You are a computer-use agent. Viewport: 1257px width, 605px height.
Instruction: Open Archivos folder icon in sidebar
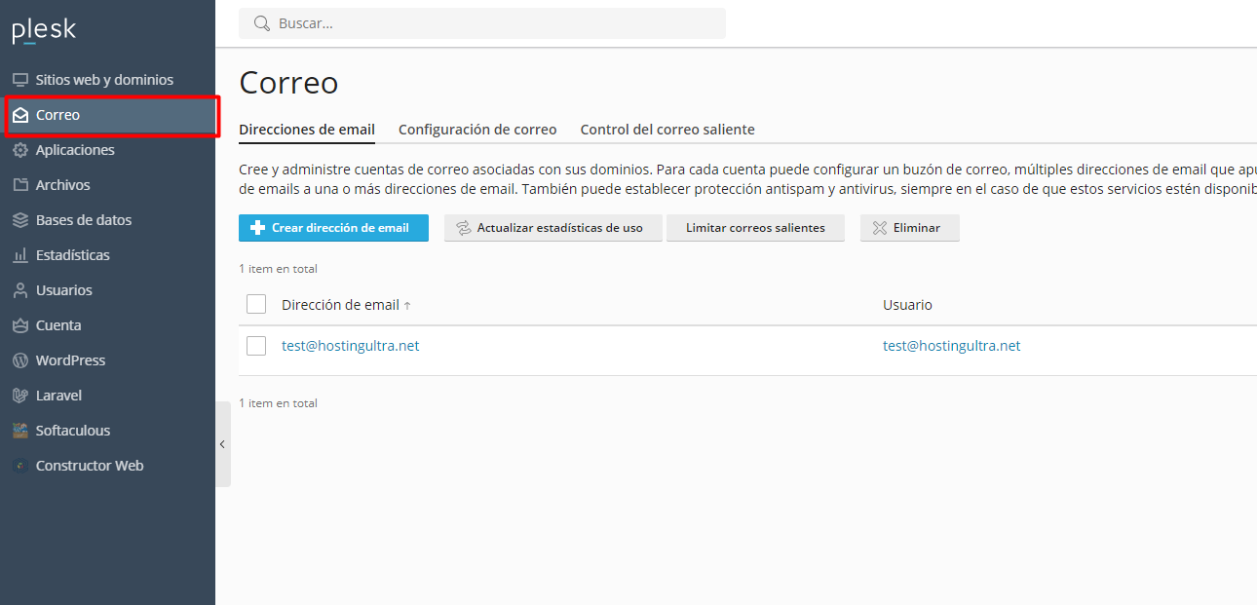click(19, 185)
